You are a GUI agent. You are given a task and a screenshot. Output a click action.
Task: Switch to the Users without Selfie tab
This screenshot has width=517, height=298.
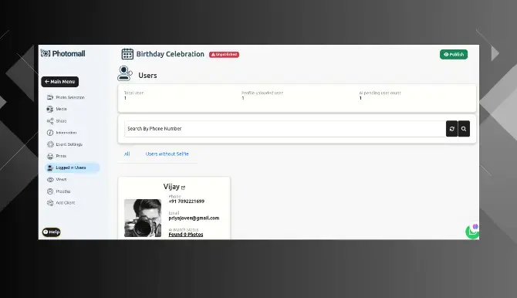pos(167,154)
